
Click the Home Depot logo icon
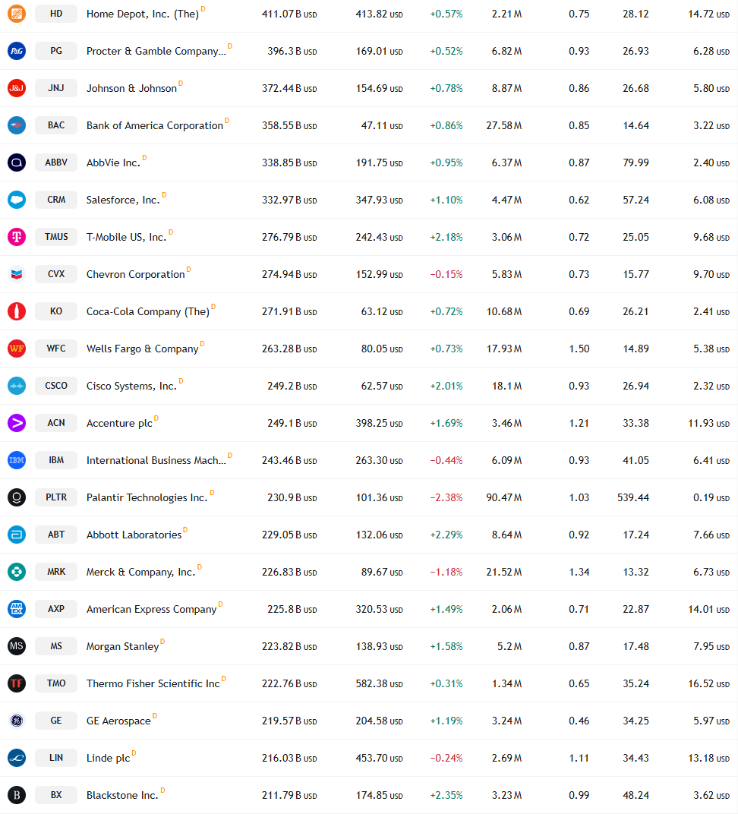tap(17, 14)
